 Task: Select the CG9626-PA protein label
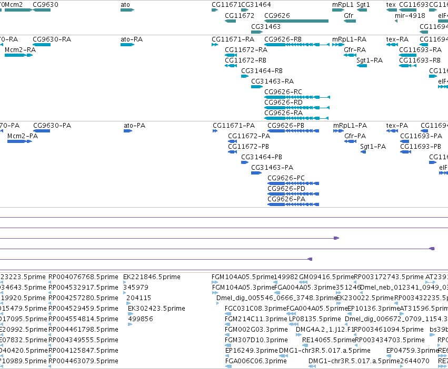pyautogui.click(x=286, y=199)
